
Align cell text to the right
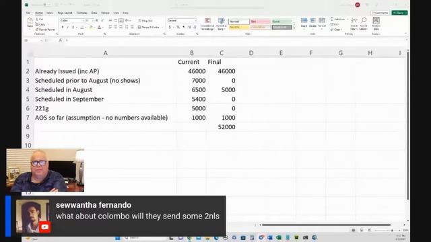click(x=121, y=27)
